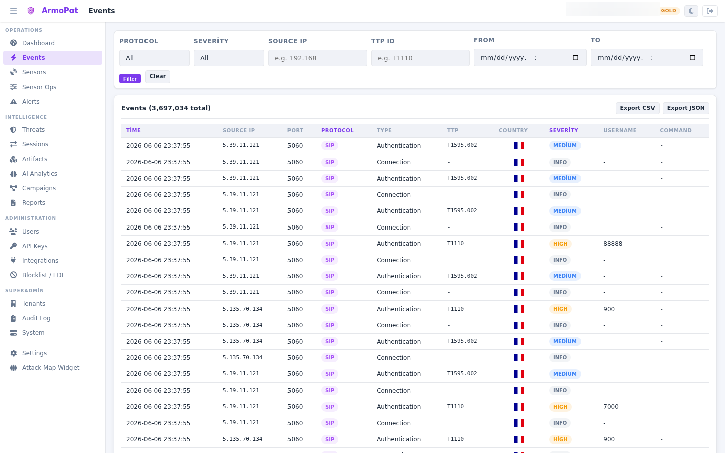Go to Sensors page label
725x453 pixels.
tap(34, 72)
